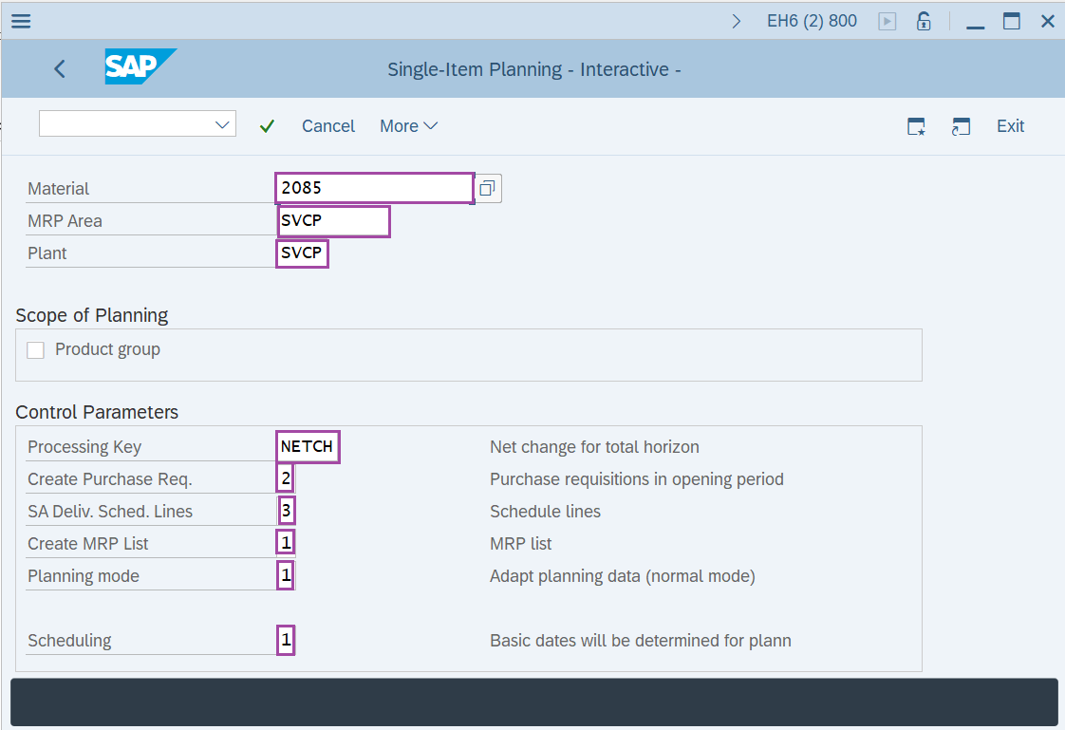Viewport: 1065px width, 730px height.
Task: Open the command field dropdown
Action: click(221, 123)
